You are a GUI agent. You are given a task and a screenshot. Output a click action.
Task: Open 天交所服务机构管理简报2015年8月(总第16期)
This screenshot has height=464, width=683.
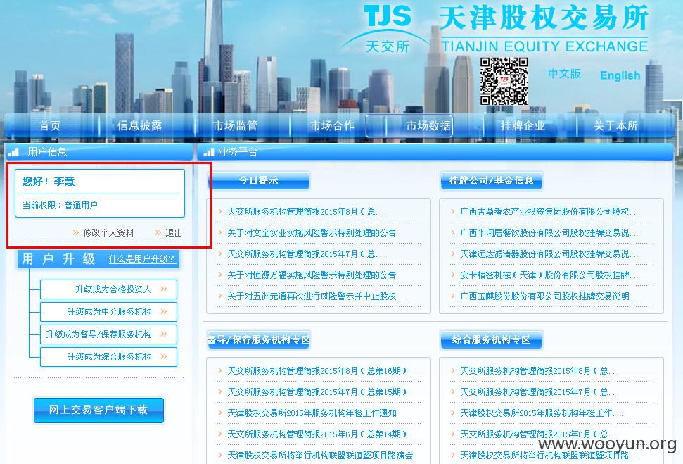[317, 371]
